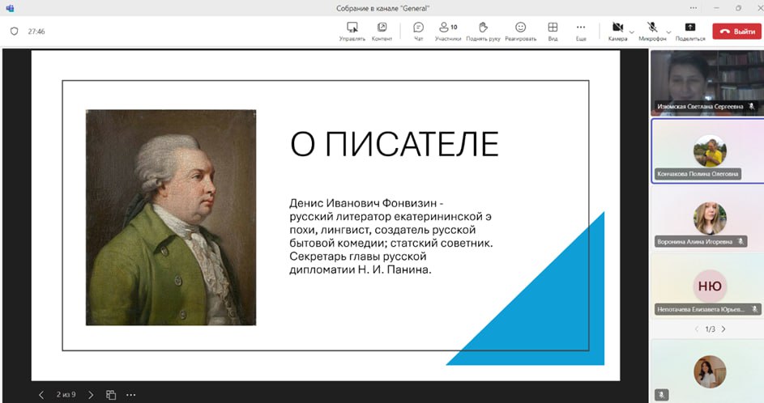Viewport: 764px width, 403px height.
Task: Click the shield security icon near timer
Action: [14, 31]
